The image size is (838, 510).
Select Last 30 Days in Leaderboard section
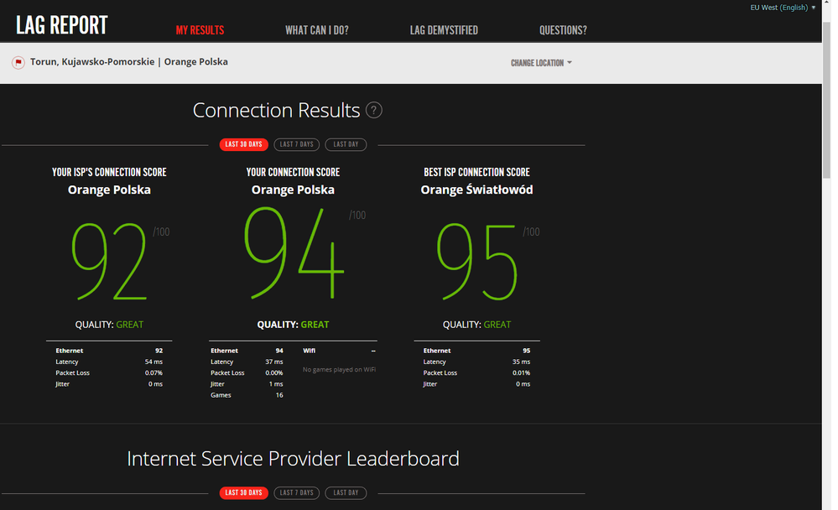[x=243, y=492]
